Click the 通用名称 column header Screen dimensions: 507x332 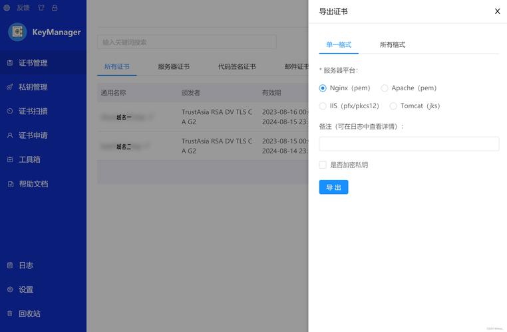(x=113, y=93)
